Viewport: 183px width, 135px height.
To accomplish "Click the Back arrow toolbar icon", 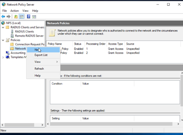I will (x=3, y=16).
